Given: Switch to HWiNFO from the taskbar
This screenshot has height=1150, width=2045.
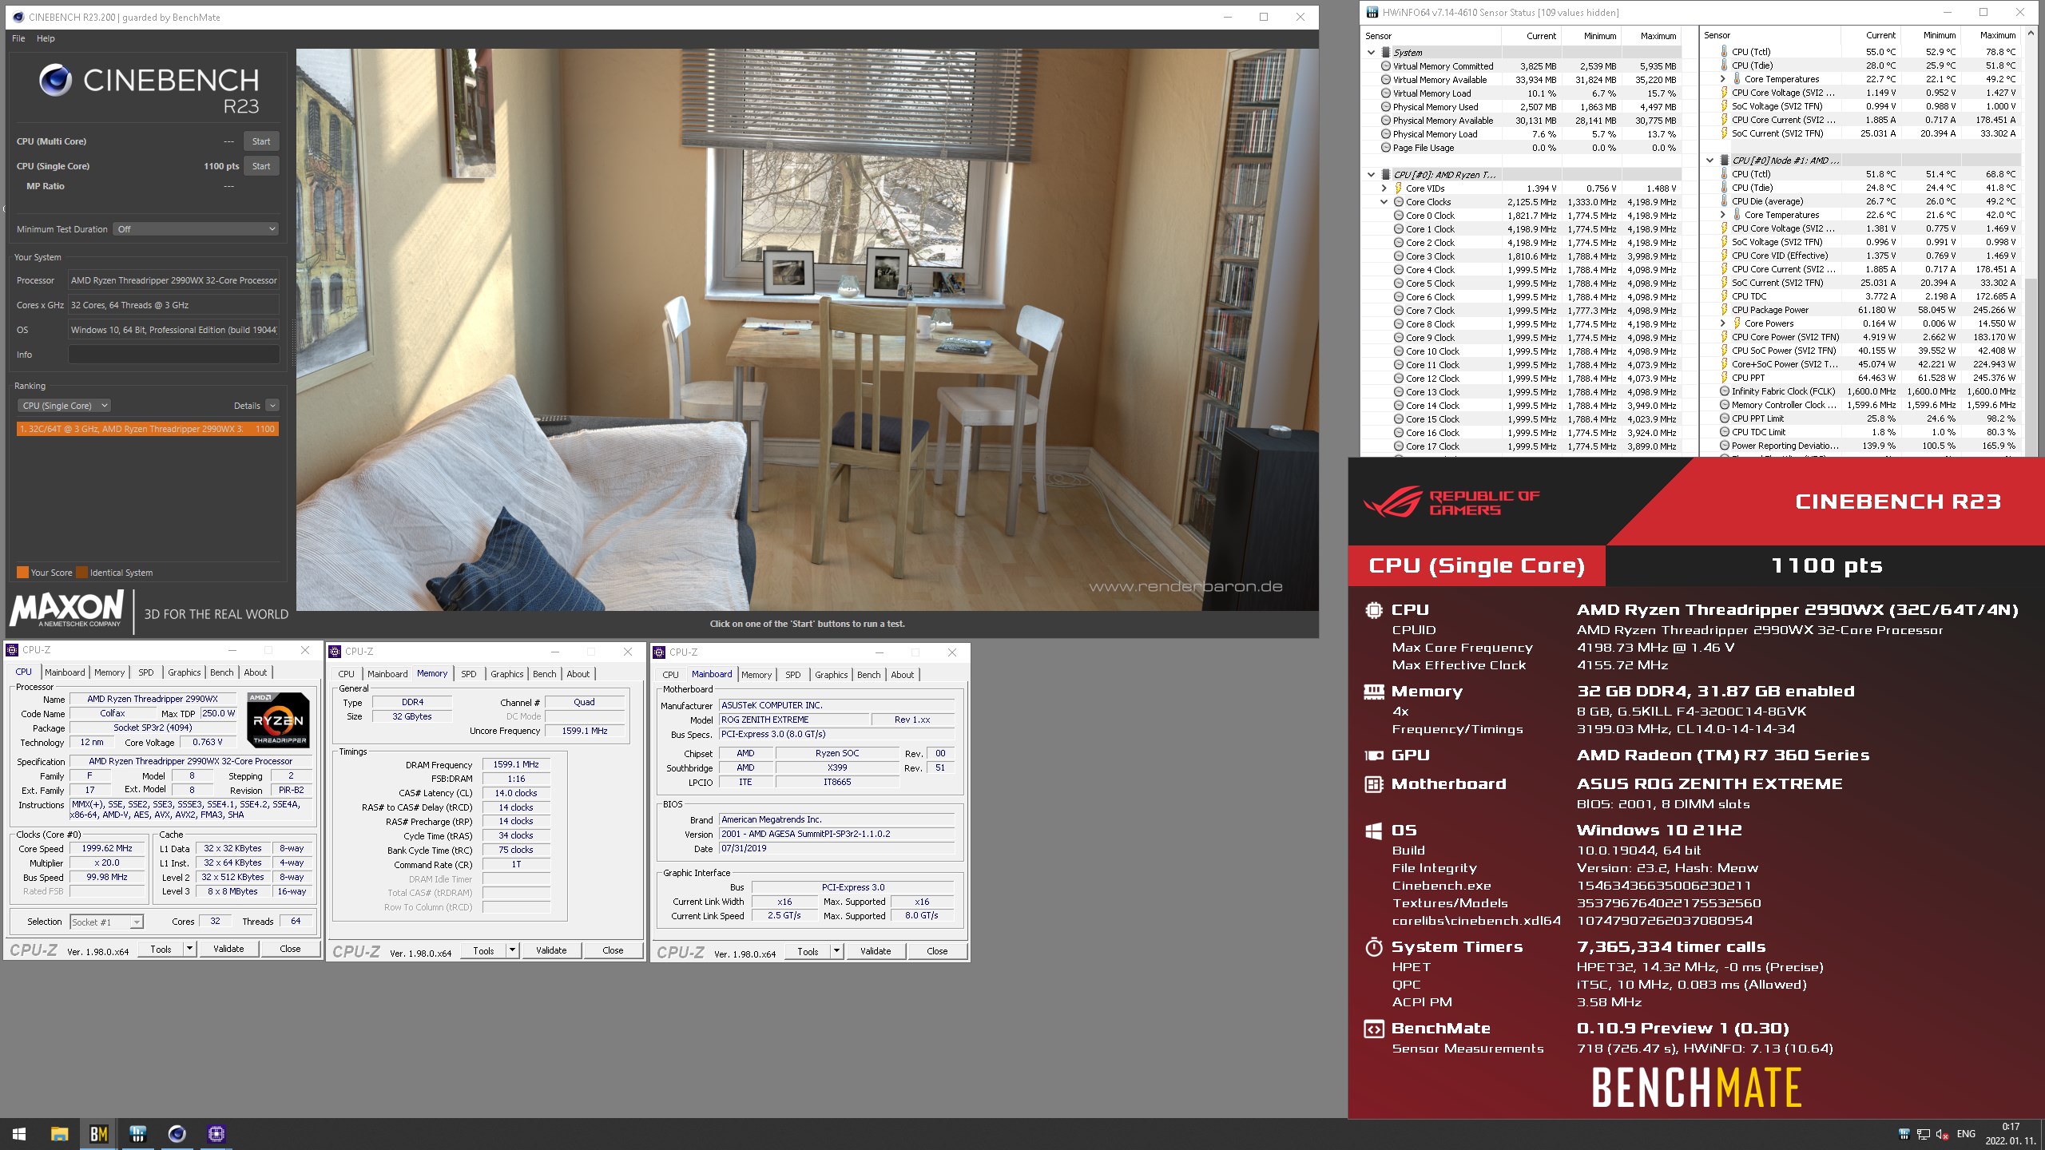Looking at the screenshot, I should (x=137, y=1134).
